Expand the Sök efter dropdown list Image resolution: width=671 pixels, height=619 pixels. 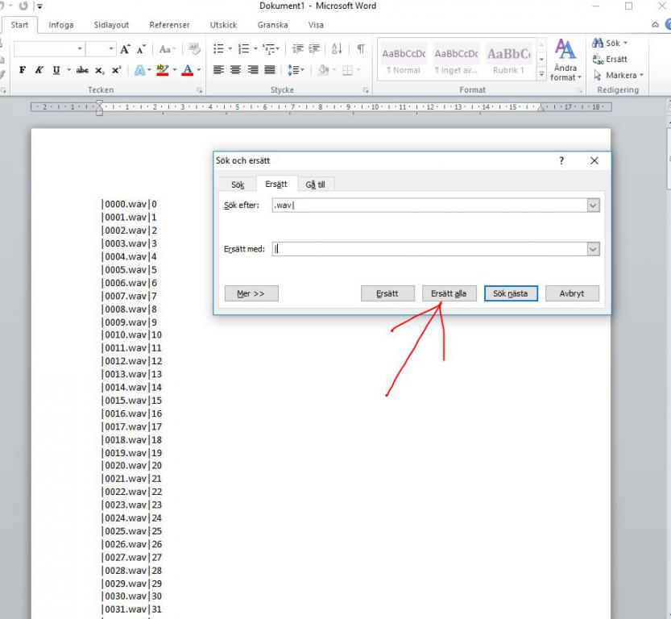tap(593, 206)
